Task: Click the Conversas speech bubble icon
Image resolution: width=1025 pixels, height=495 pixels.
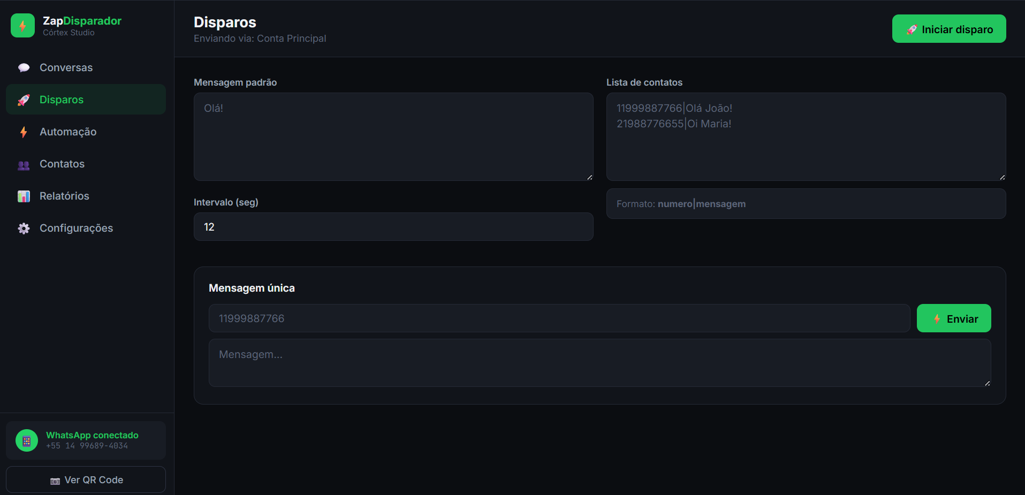Action: (x=24, y=67)
